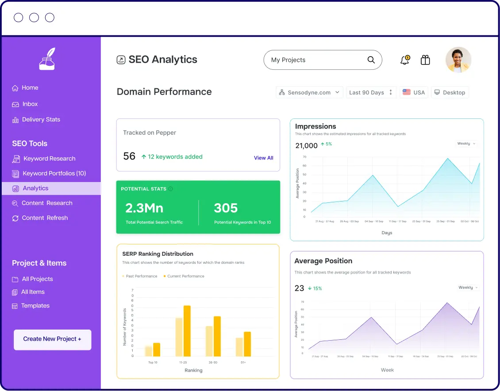Click the Create New Project + button
The width and height of the screenshot is (500, 391).
tap(52, 339)
